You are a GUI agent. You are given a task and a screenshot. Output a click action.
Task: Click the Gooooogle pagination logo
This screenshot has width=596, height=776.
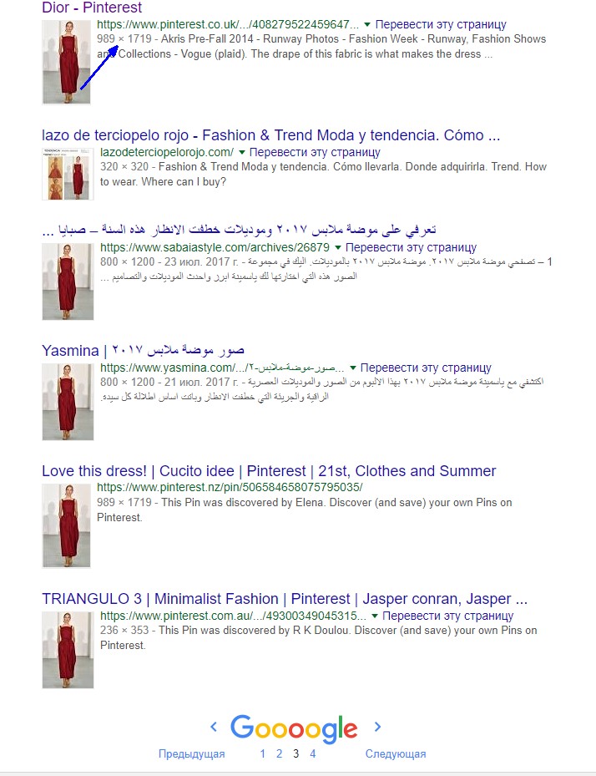[294, 729]
